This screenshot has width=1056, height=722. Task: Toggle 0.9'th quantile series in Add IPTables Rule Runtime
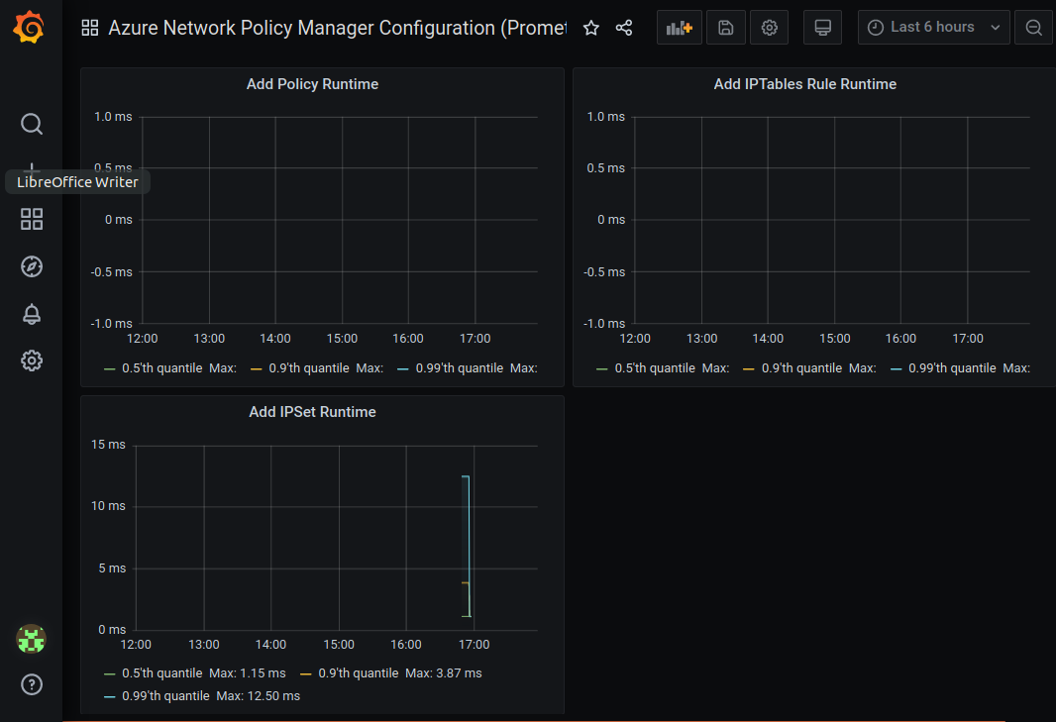pos(801,368)
